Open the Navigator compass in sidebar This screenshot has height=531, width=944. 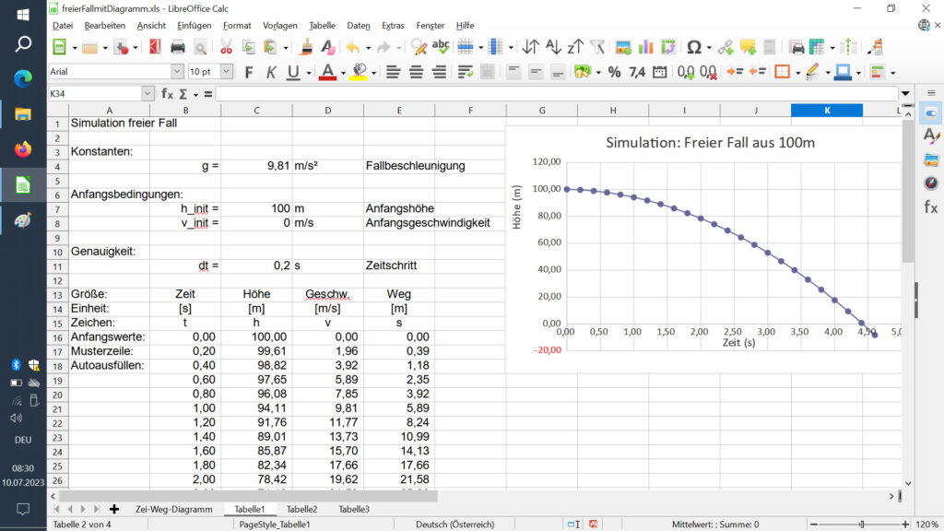pos(931,183)
